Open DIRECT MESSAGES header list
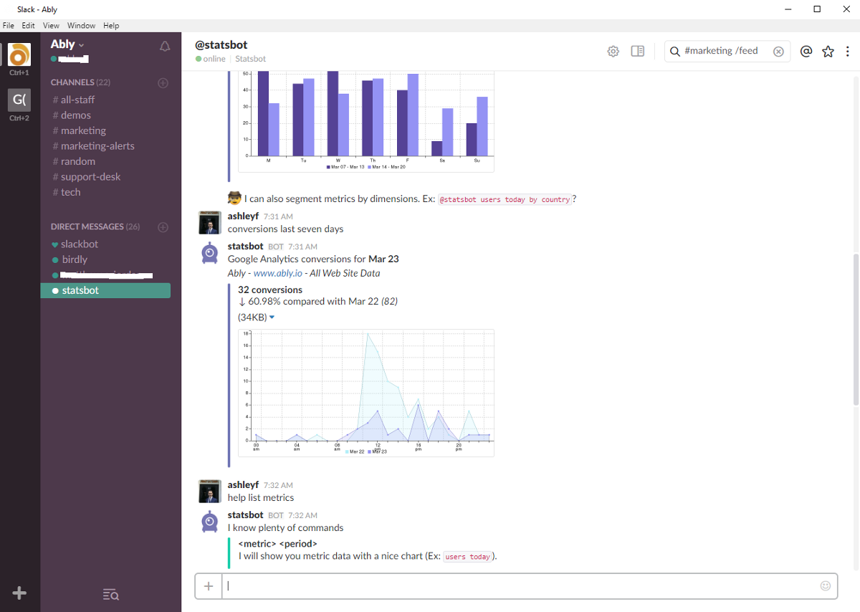860x612 pixels. click(x=95, y=227)
